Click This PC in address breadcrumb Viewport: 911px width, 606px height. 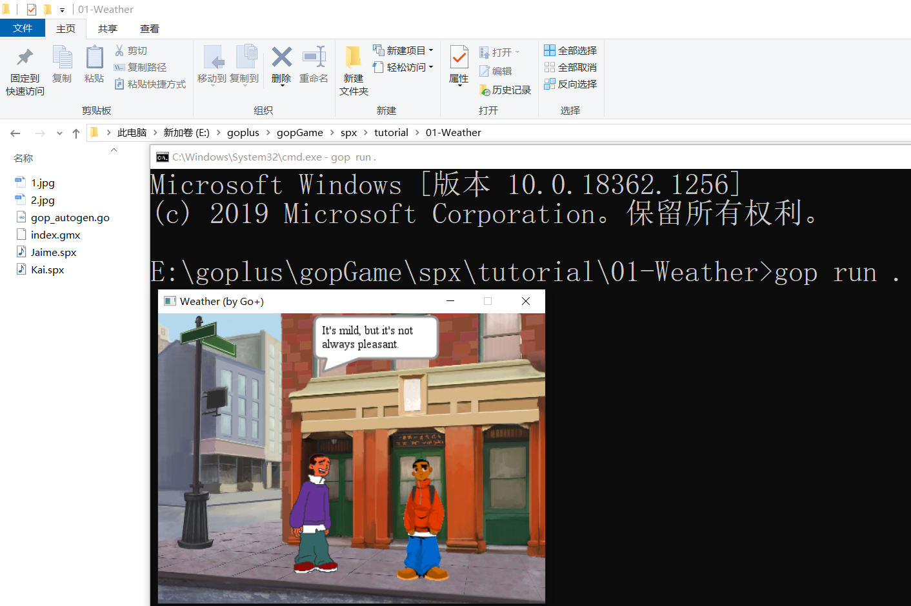click(132, 132)
